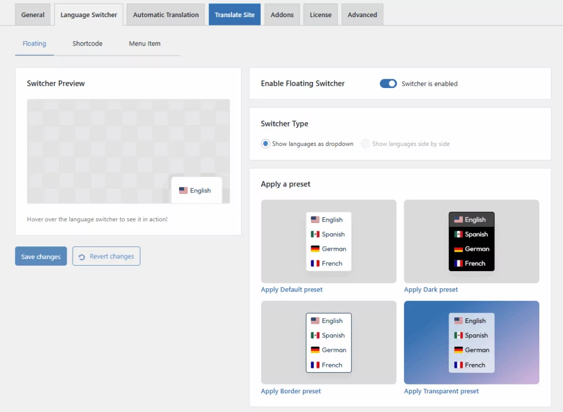The width and height of the screenshot is (563, 412).
Task: Click the Translate Site tab
Action: click(x=234, y=15)
